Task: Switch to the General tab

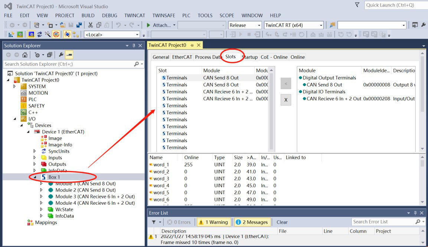Action: [x=161, y=57]
